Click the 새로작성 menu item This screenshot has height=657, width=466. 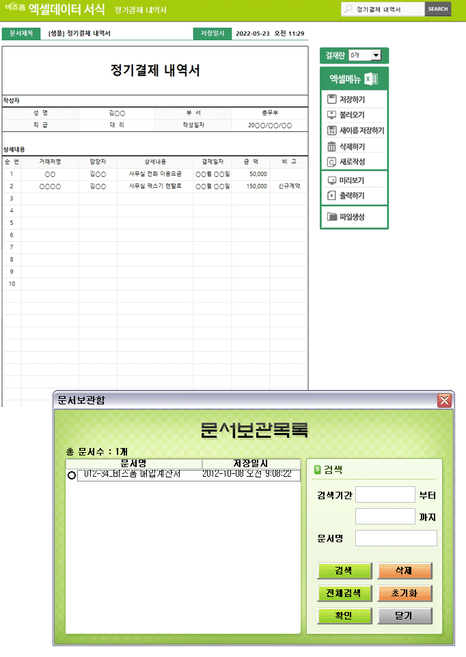pos(352,162)
